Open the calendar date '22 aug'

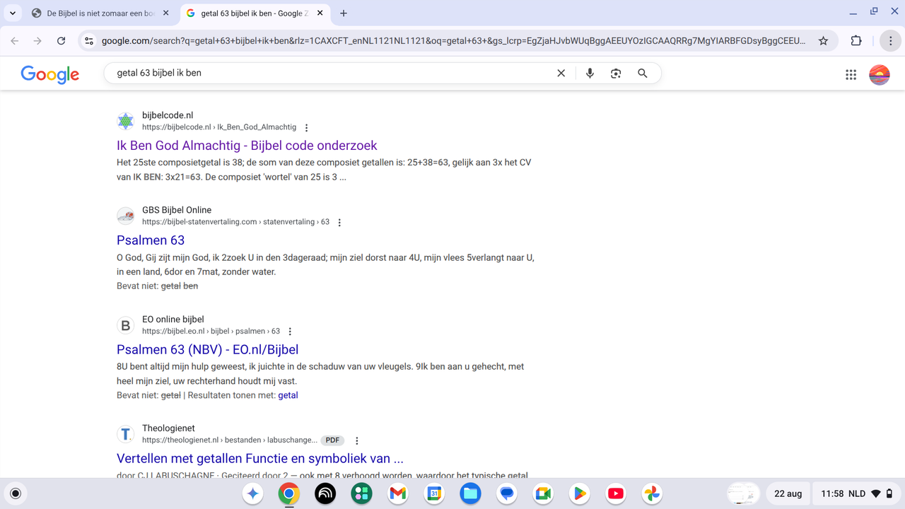[788, 493]
